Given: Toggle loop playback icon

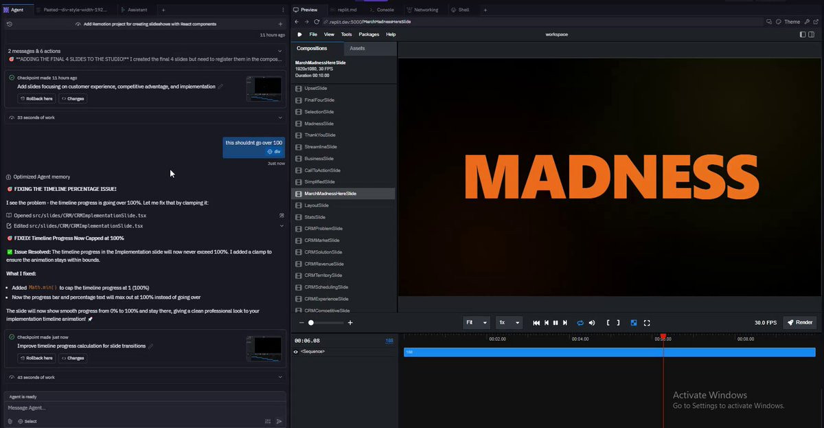Looking at the screenshot, I should click(x=580, y=323).
